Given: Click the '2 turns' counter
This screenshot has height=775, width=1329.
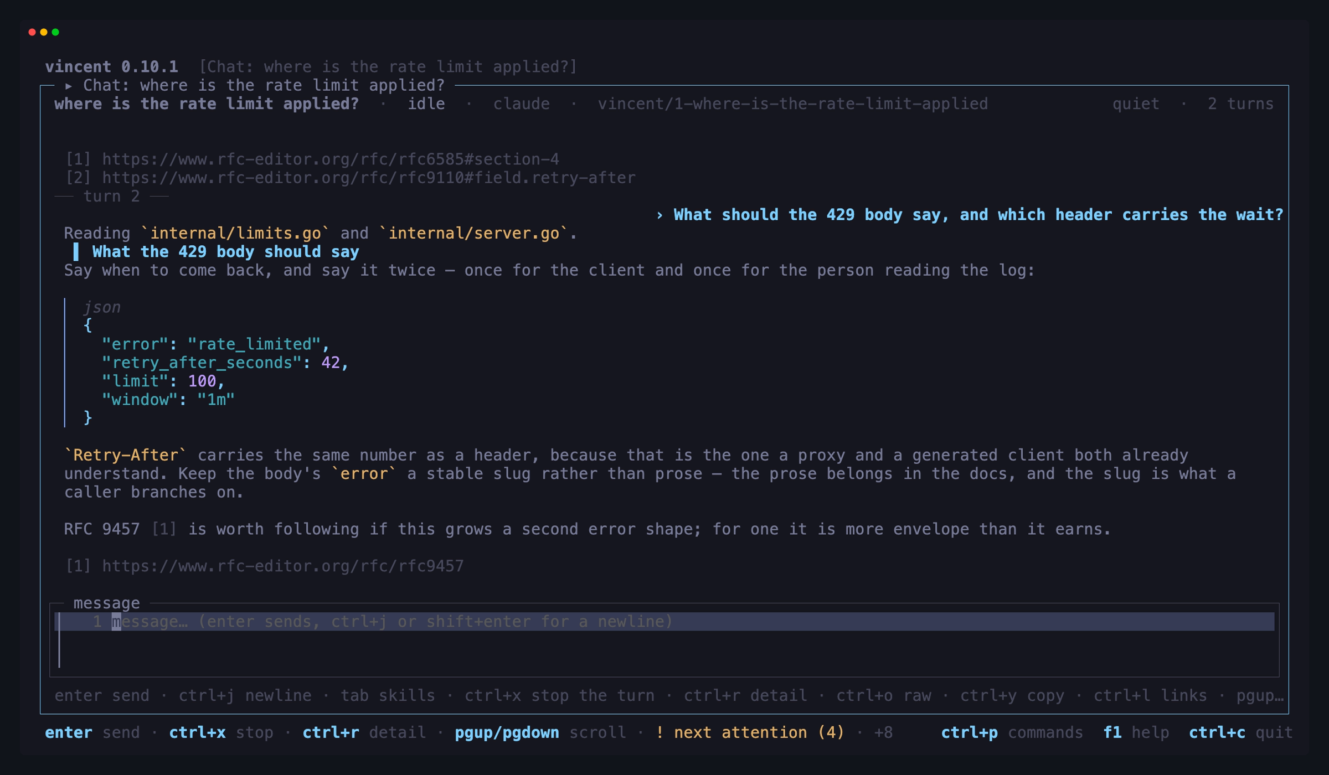Looking at the screenshot, I should pyautogui.click(x=1241, y=104).
